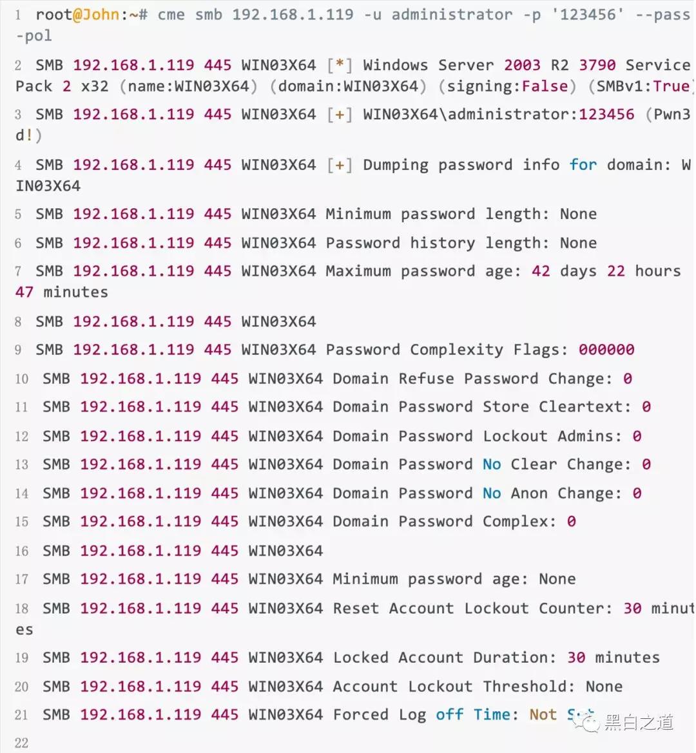This screenshot has height=753, width=696.
Task: Click the [*] marker on line 2
Action: (339, 65)
